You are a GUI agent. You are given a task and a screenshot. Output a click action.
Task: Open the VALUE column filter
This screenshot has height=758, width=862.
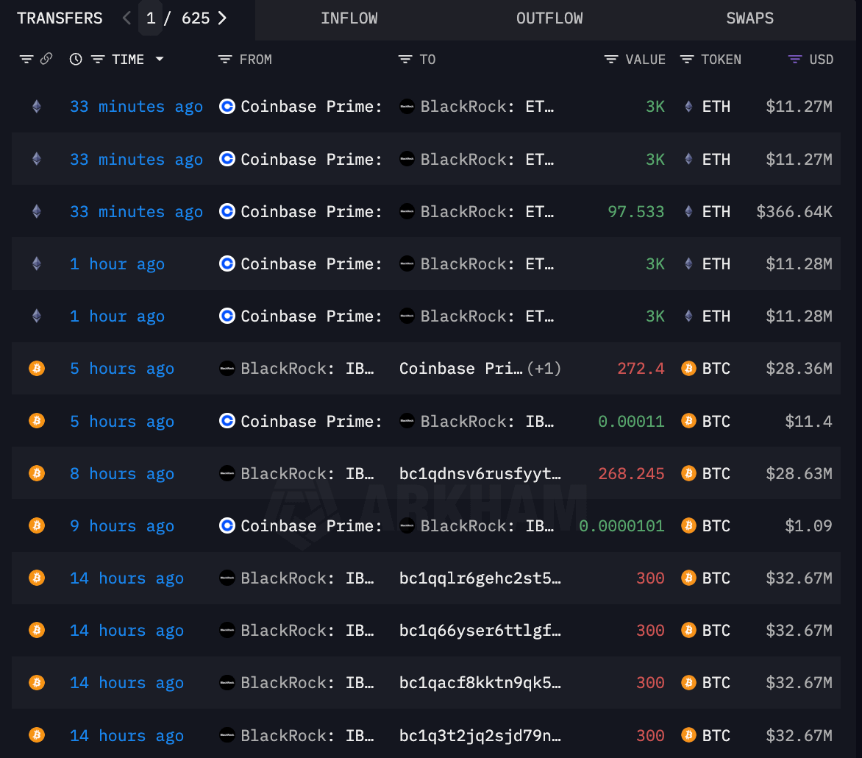[611, 59]
